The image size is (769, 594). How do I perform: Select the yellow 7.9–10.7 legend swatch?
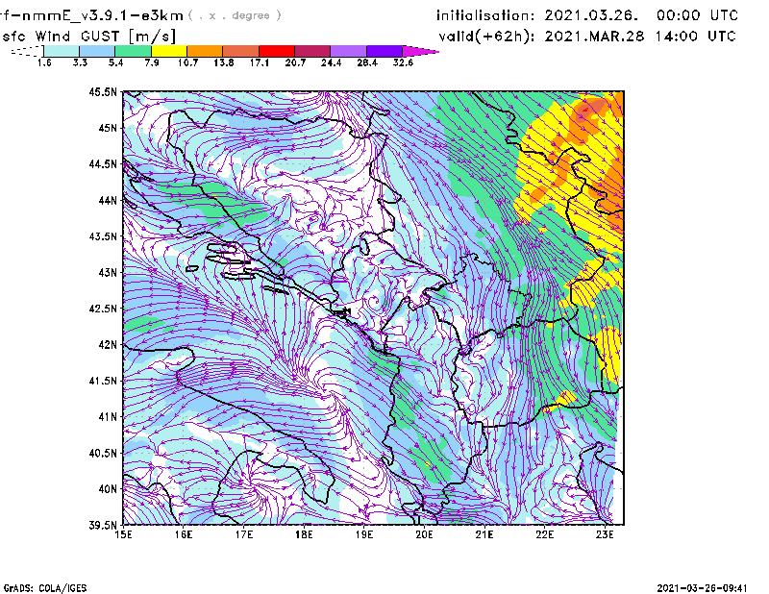169,51
